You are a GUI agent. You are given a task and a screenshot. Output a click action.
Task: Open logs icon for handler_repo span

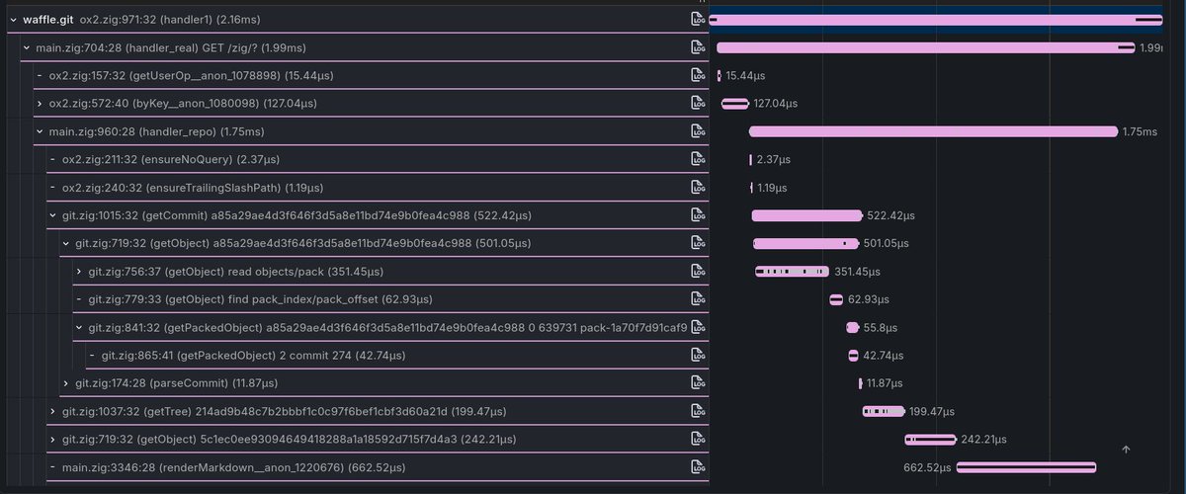tap(698, 131)
